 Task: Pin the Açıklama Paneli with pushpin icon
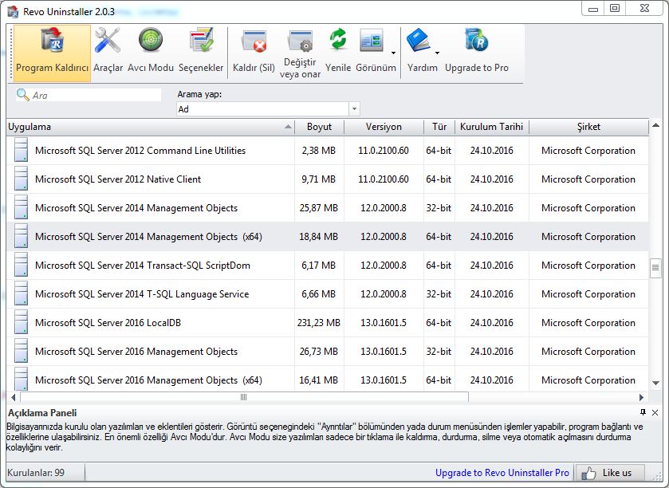click(x=643, y=412)
